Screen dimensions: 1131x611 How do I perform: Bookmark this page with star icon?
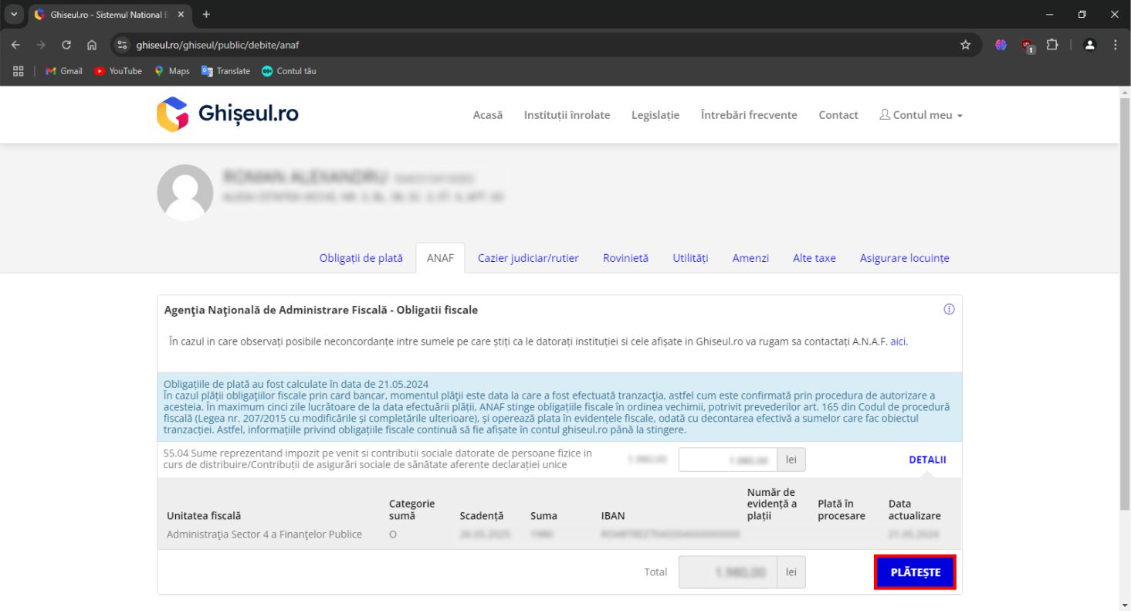pyautogui.click(x=965, y=45)
